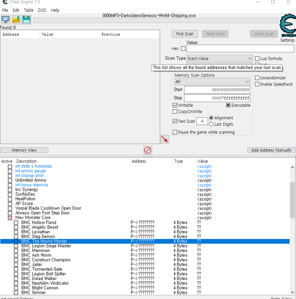Open the Help menu

point(55,10)
